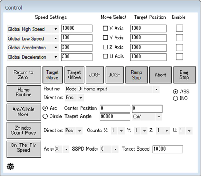
Task: Open the Routine mode dropdown
Action: (x=156, y=89)
